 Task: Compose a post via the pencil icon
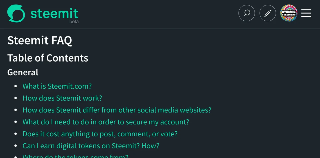(x=268, y=13)
